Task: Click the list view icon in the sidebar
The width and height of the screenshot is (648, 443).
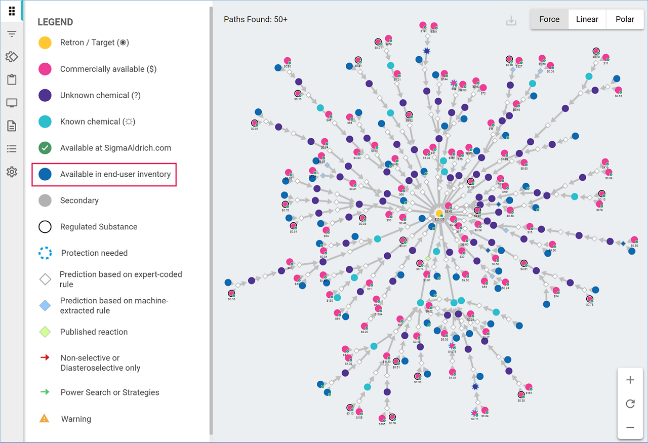Action: pyautogui.click(x=12, y=149)
